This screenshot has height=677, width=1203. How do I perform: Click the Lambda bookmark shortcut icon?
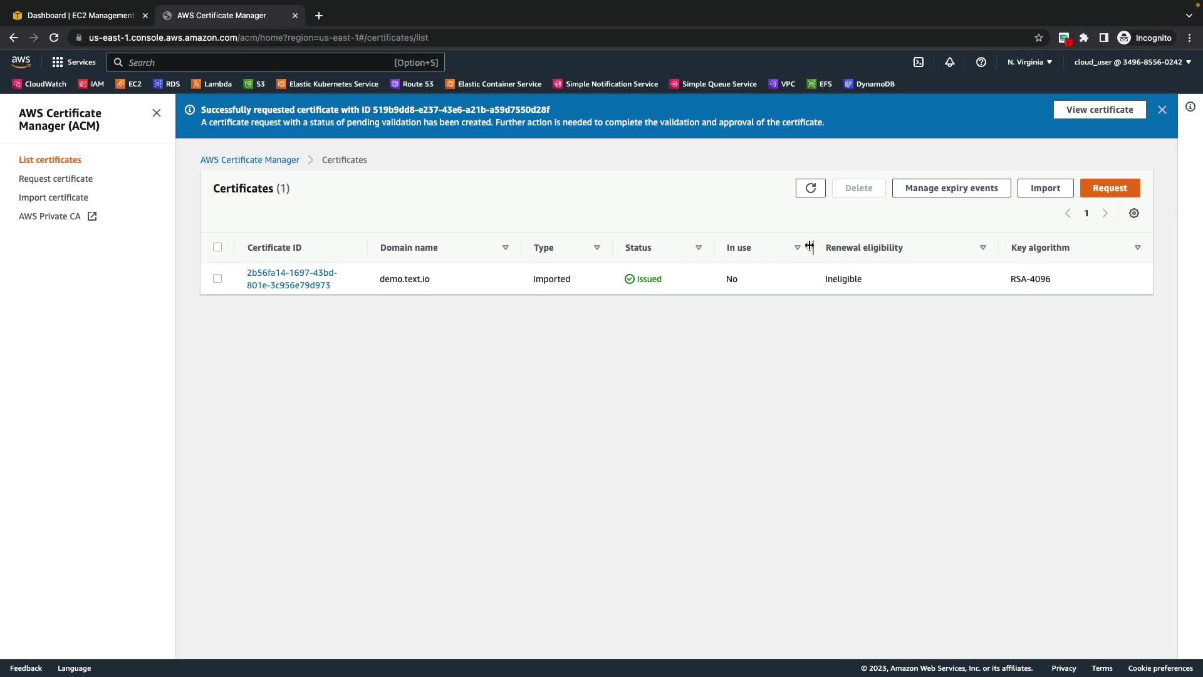click(196, 84)
